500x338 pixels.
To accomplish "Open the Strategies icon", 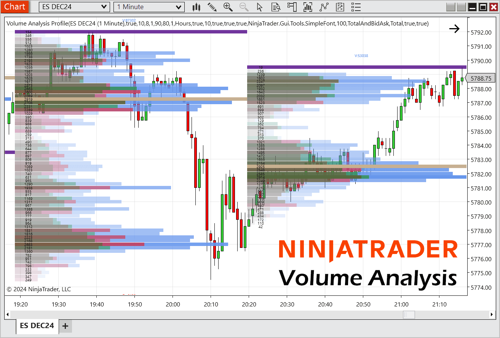I will point(340,7).
